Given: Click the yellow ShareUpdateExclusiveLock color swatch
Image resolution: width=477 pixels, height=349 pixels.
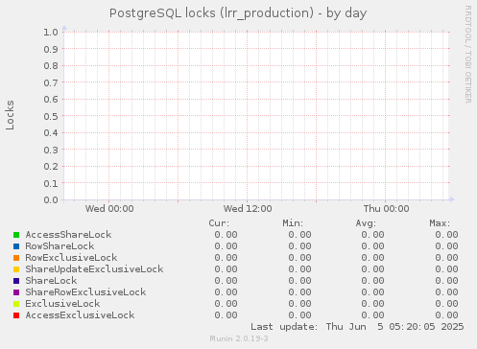Looking at the screenshot, I should (x=16, y=269).
